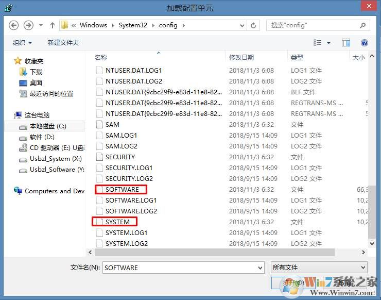Select file SECURITY.LOG2
The height and width of the screenshot is (300, 381).
(129, 178)
